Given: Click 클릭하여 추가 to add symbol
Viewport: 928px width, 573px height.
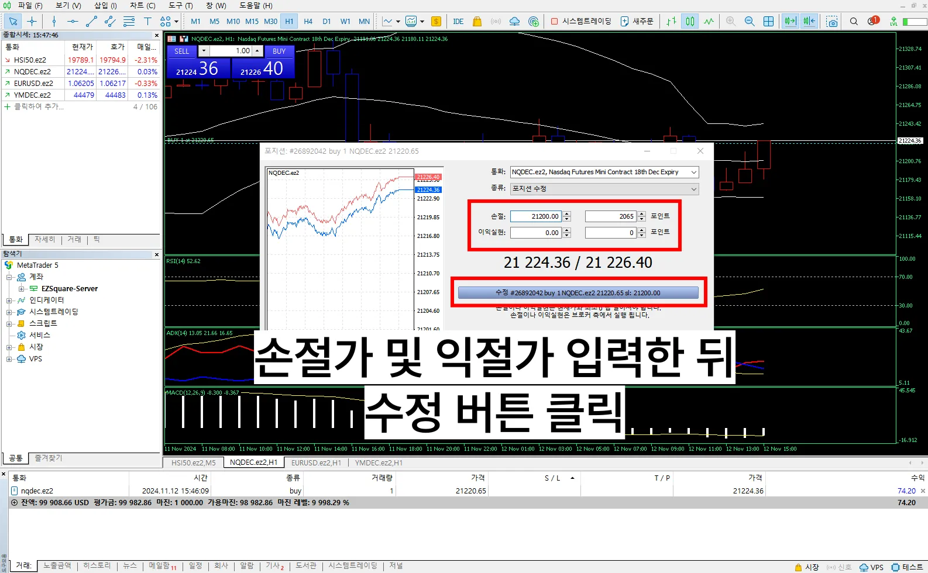Looking at the screenshot, I should coord(39,106).
